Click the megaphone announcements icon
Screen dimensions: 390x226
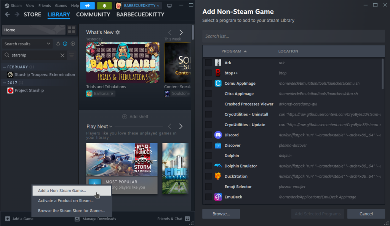pyautogui.click(x=87, y=6)
